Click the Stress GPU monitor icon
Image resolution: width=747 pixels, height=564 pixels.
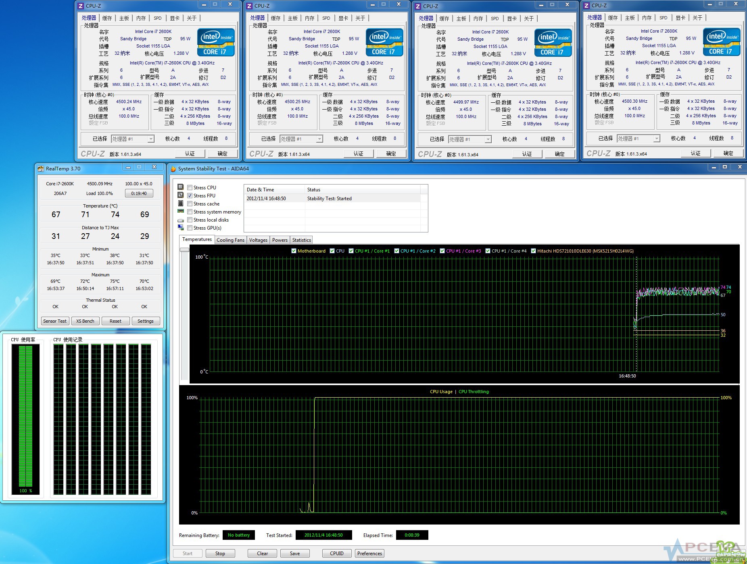[x=181, y=228]
